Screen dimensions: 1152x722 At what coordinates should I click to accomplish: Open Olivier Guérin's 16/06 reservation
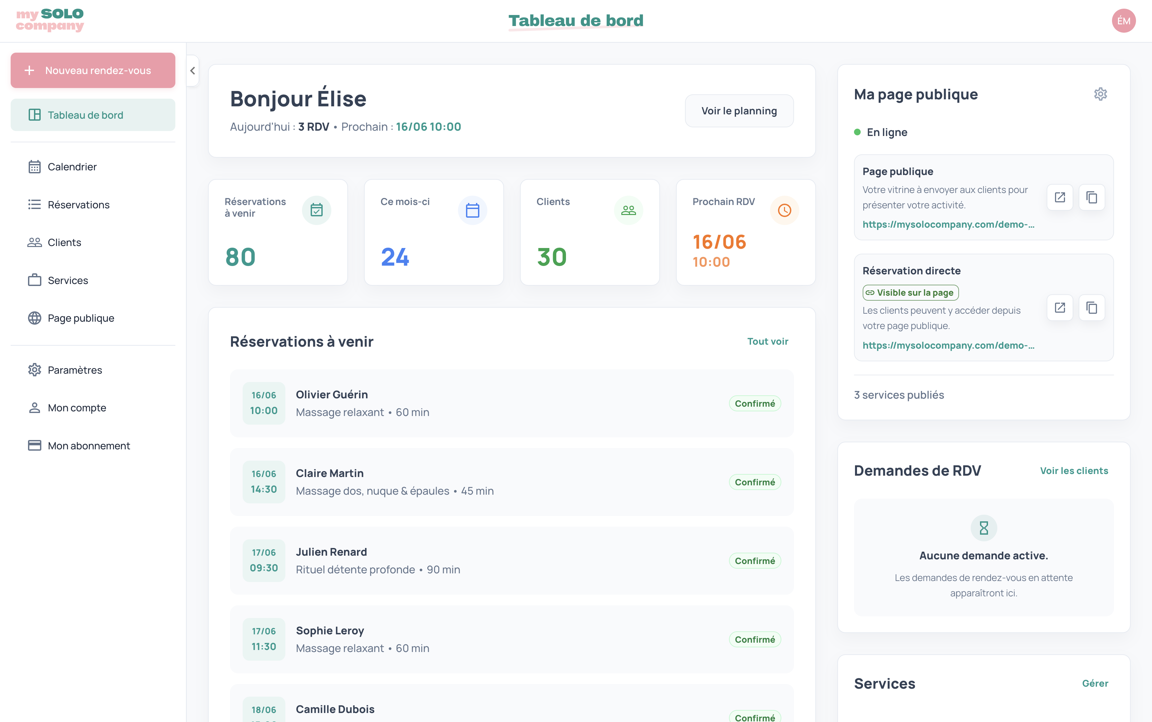pos(511,403)
